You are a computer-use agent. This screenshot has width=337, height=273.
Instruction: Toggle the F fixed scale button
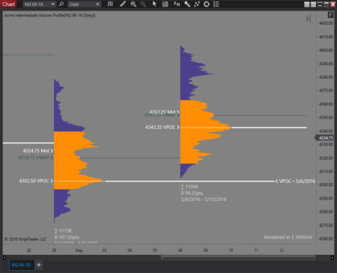(x=330, y=15)
